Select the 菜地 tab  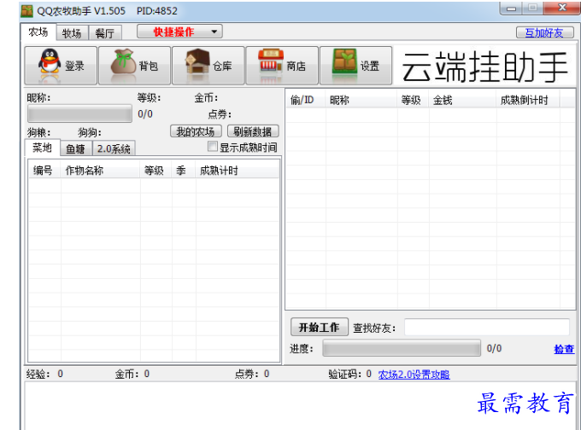click(x=42, y=148)
